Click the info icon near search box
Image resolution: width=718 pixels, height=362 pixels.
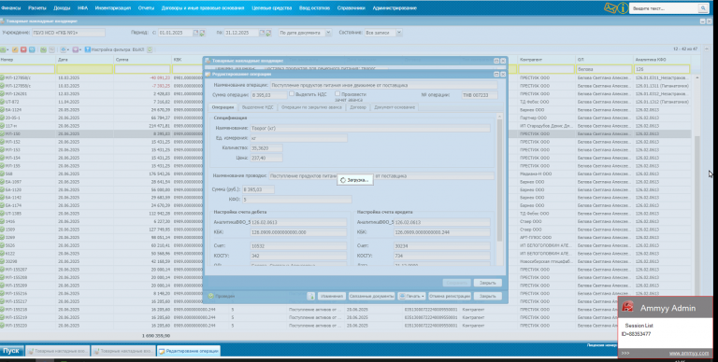623,7
